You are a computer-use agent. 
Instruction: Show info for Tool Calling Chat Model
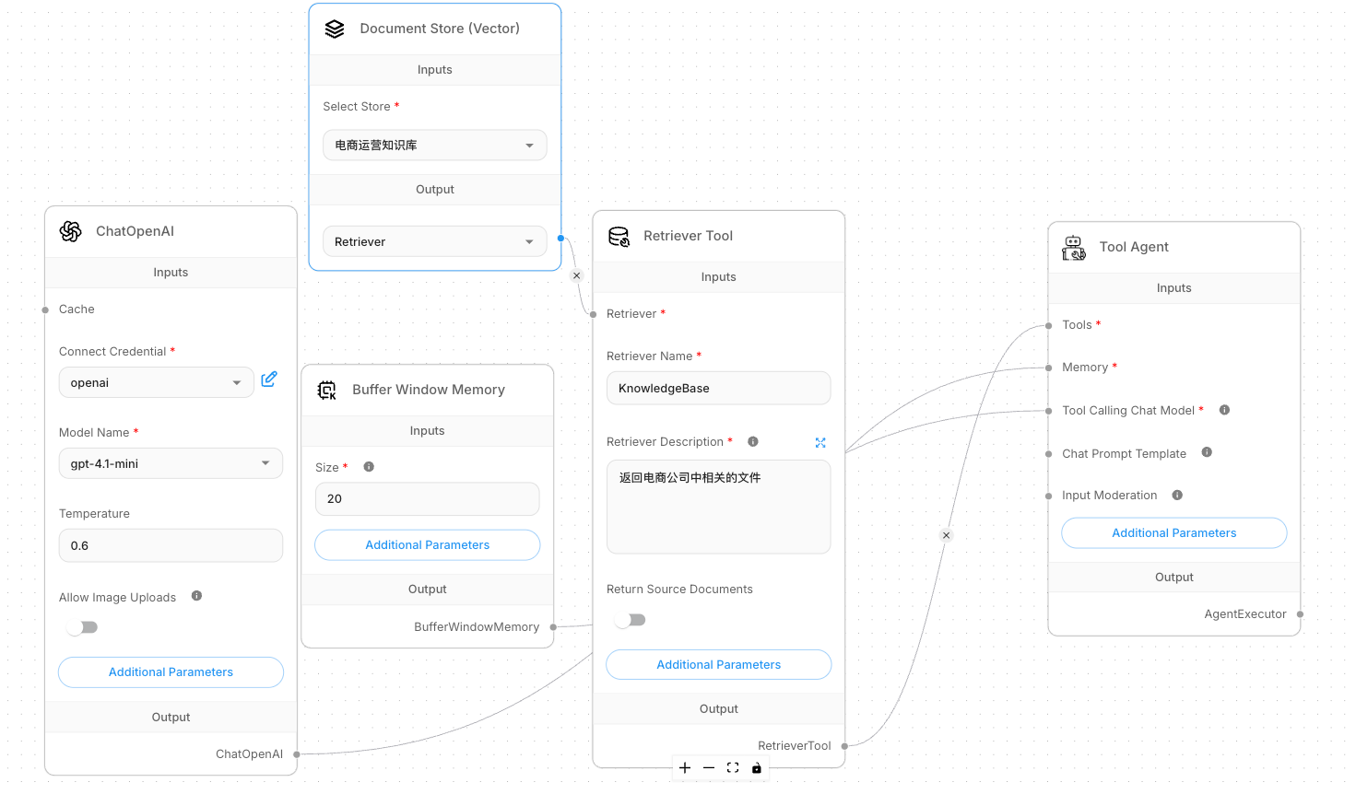[x=1224, y=410]
